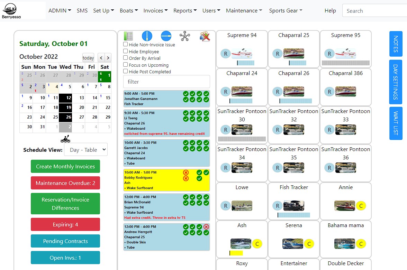
Task: Open the Pending Contracts button
Action: [65, 241]
